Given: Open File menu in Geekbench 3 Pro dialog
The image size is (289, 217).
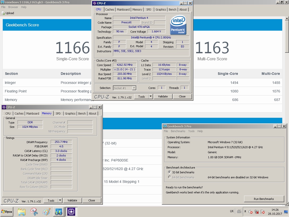Looking at the screenshot, I should pyautogui.click(x=166, y=131).
